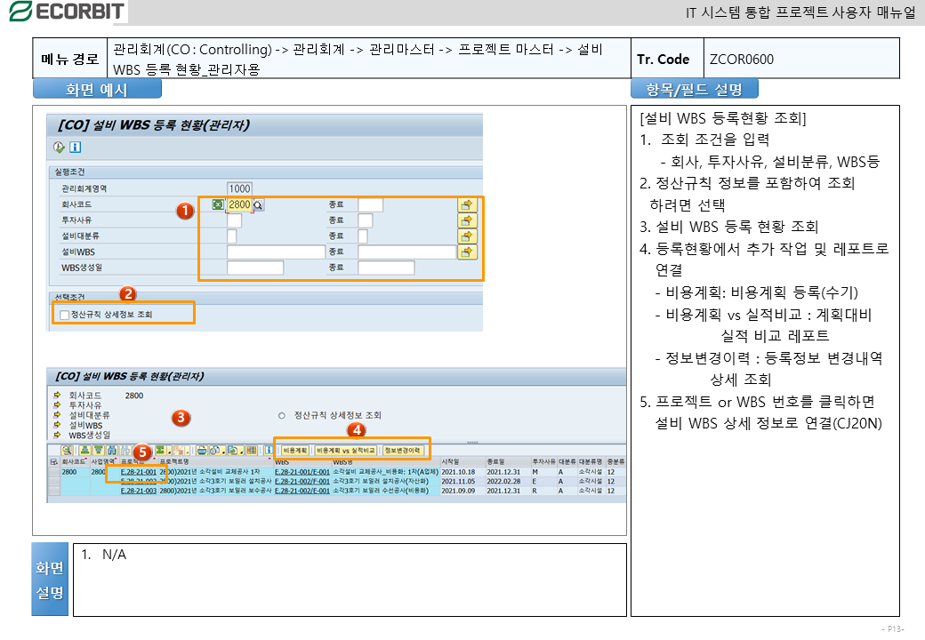Image resolution: width=925 pixels, height=640 pixels.
Task: Open multiple selection for the 설비대분류 row
Action: click(467, 236)
